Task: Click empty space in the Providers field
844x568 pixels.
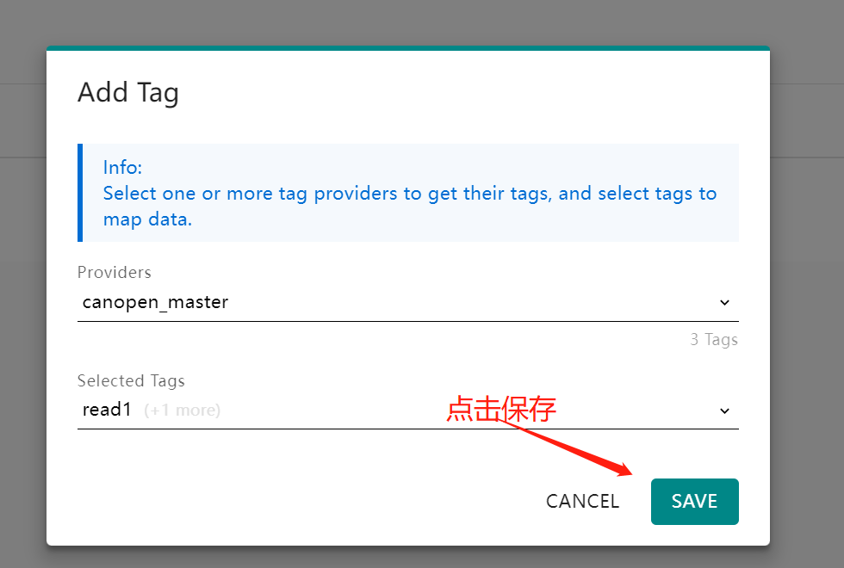Action: click(474, 303)
